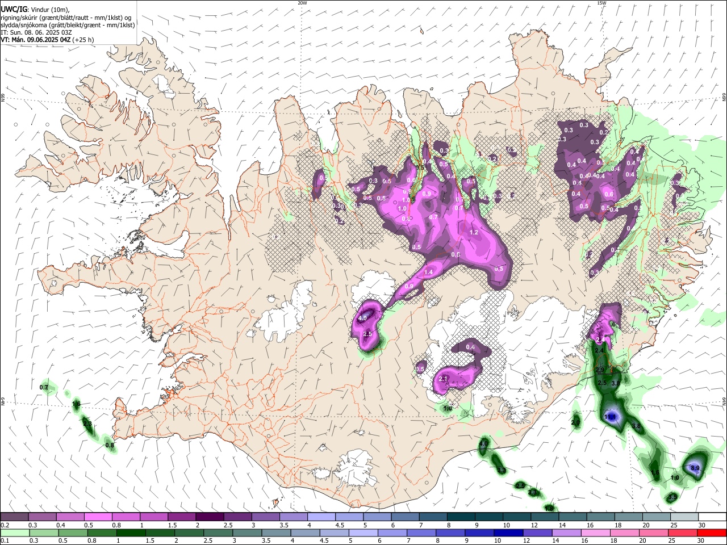This screenshot has height=545, width=727.
Task: Click the '1.4' value in the pink snow band
Action: tap(428, 272)
